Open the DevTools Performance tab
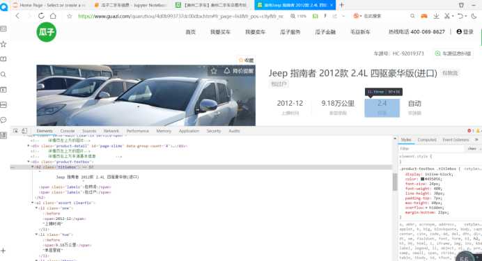The image size is (482, 261). pos(138,131)
